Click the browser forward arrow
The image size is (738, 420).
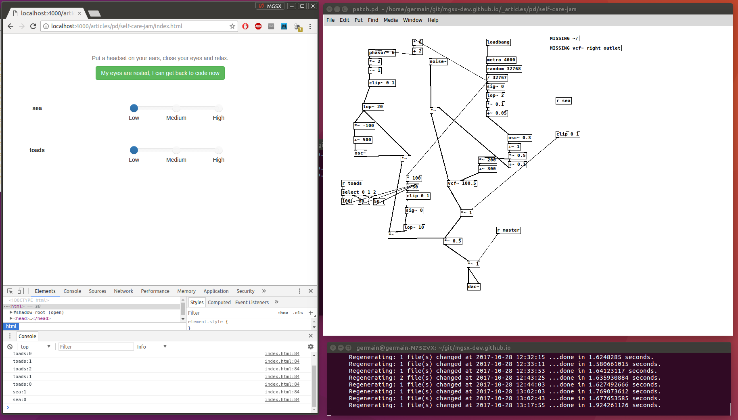coord(22,26)
